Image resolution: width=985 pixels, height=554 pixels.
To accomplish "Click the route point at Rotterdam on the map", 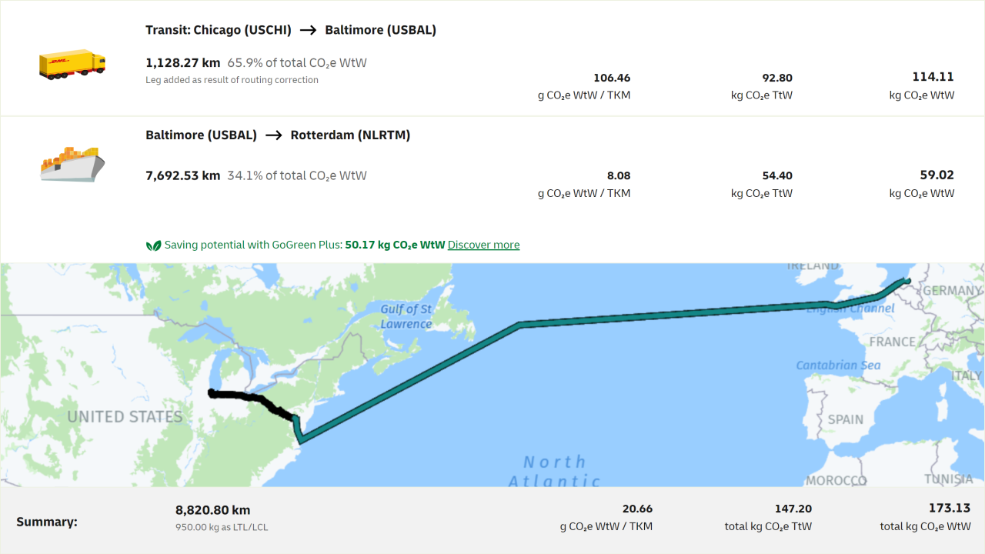I will [x=907, y=281].
